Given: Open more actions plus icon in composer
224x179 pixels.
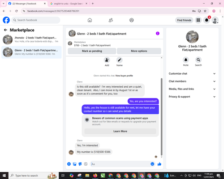Looking at the screenshot, I should pos(69,164).
